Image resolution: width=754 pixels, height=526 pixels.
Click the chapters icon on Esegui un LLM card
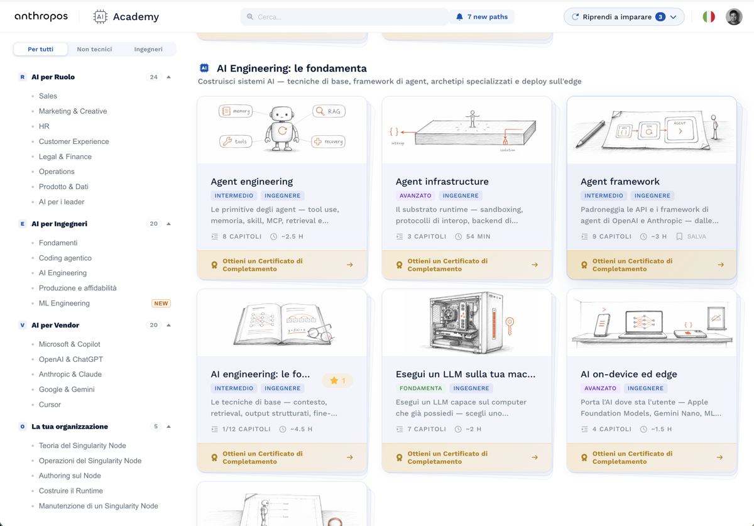[x=400, y=429]
